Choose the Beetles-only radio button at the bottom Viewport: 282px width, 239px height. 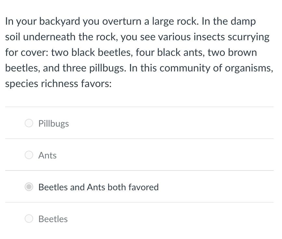[x=29, y=219]
